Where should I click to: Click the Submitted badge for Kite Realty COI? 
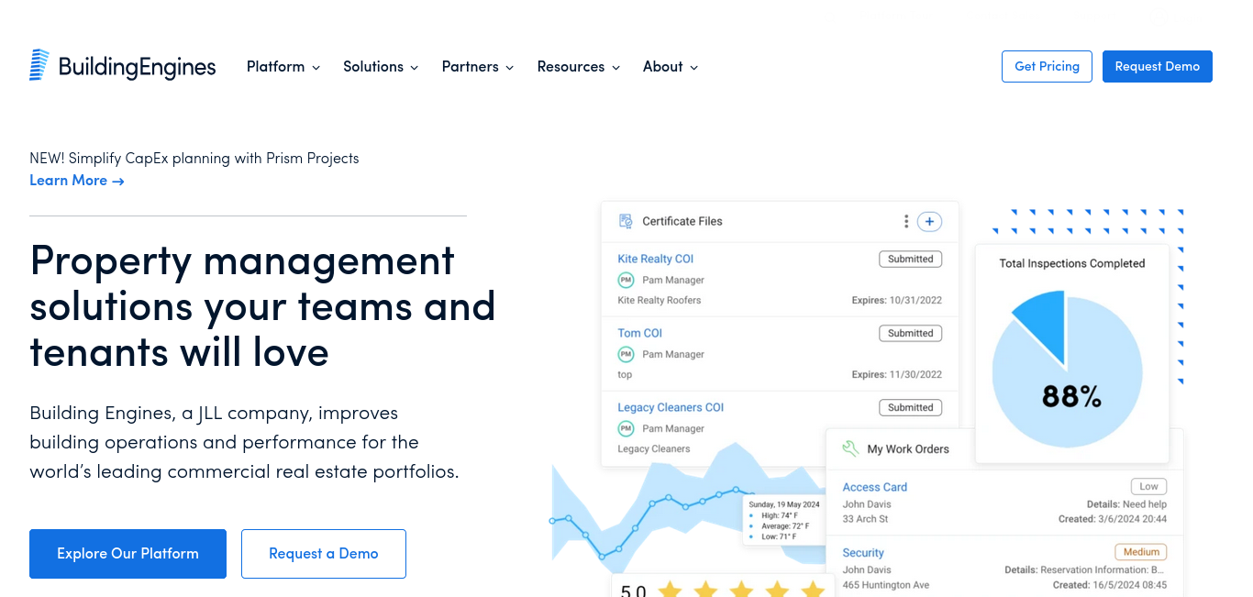tap(911, 260)
